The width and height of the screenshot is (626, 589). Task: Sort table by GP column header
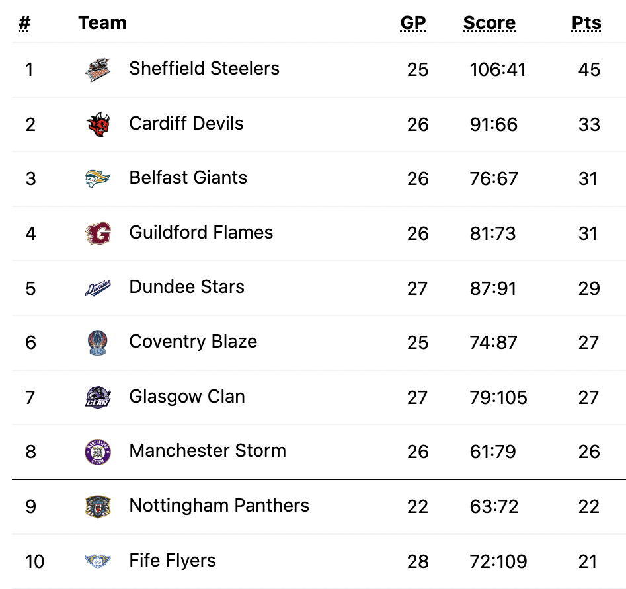413,22
